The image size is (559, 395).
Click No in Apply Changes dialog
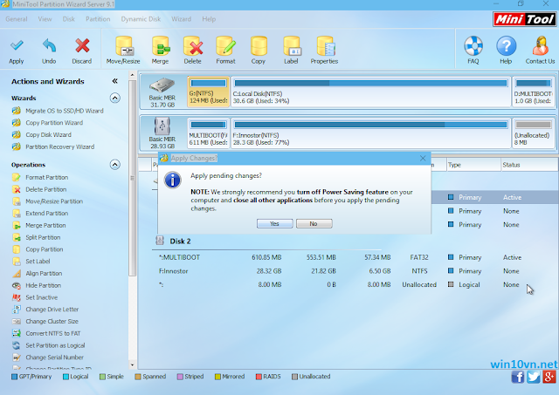[x=314, y=223]
